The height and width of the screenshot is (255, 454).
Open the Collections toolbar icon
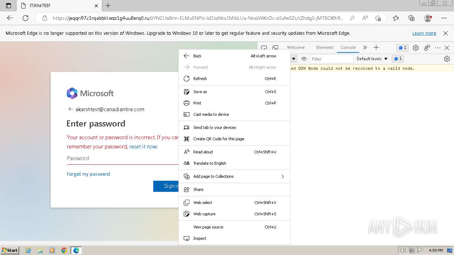click(411, 18)
